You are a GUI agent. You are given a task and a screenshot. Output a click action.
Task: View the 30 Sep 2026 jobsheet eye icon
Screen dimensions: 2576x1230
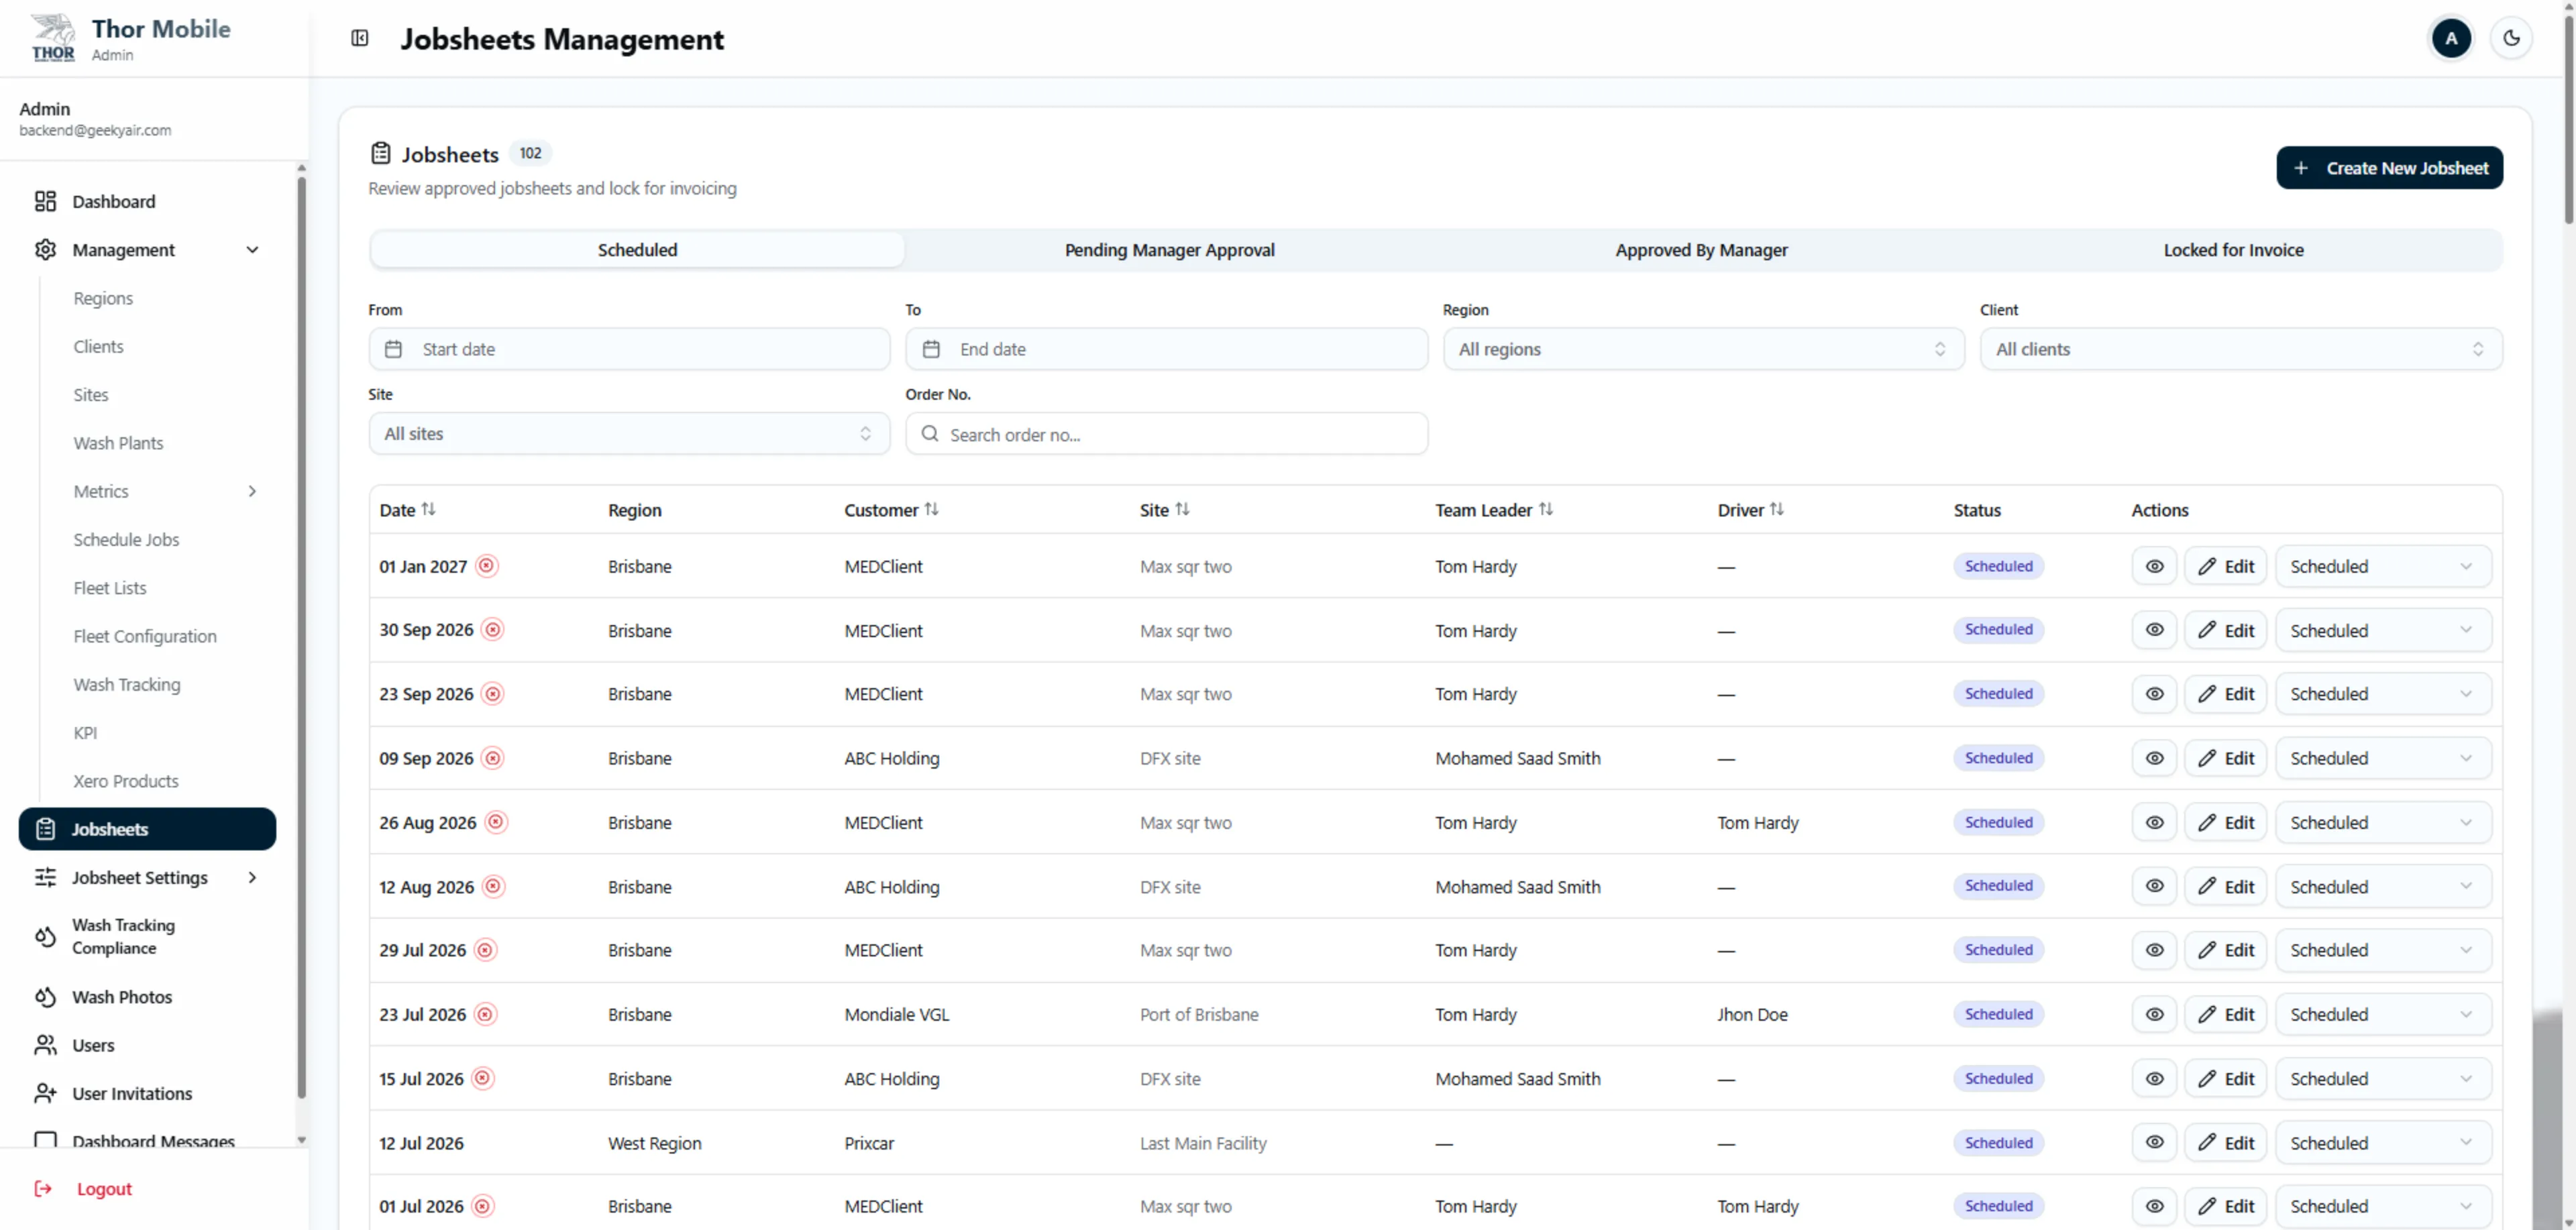2154,630
